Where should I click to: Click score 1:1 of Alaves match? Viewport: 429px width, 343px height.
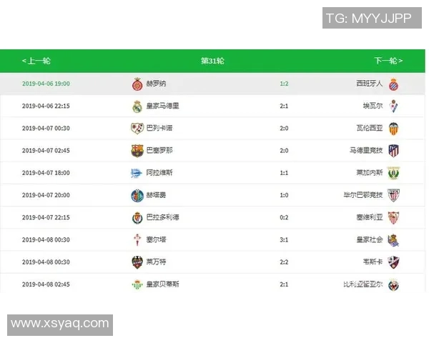tap(284, 173)
